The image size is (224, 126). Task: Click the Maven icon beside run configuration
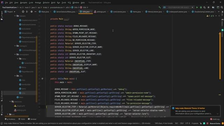click(x=164, y=7)
